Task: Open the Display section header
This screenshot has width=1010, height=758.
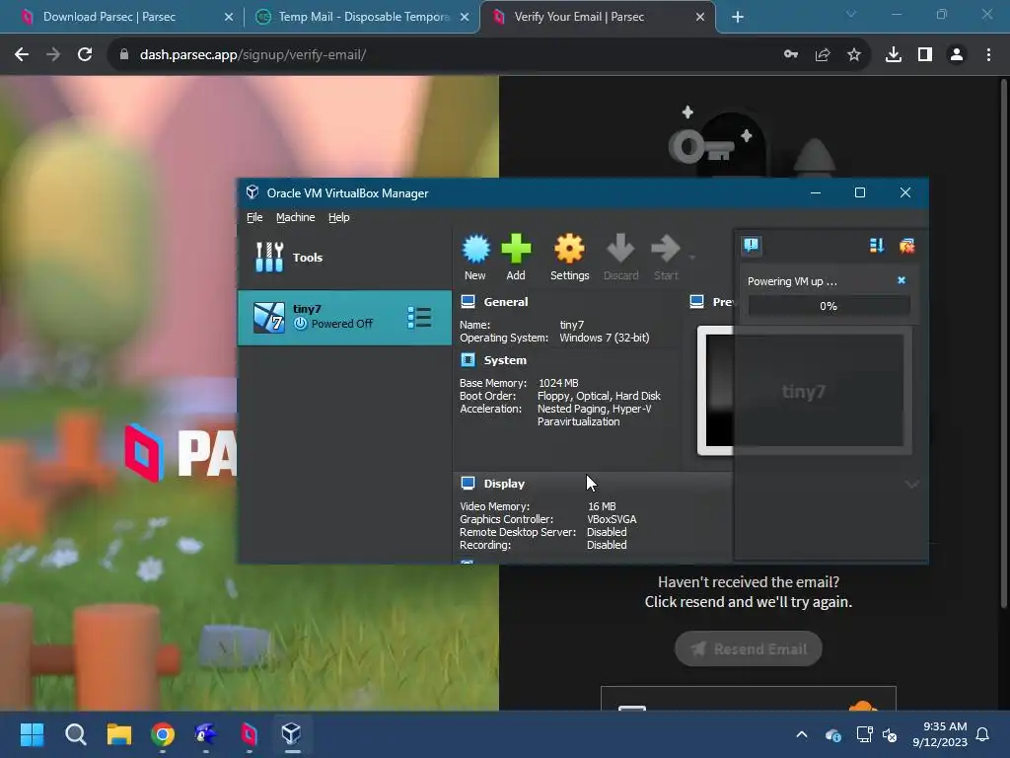Action: pos(504,484)
